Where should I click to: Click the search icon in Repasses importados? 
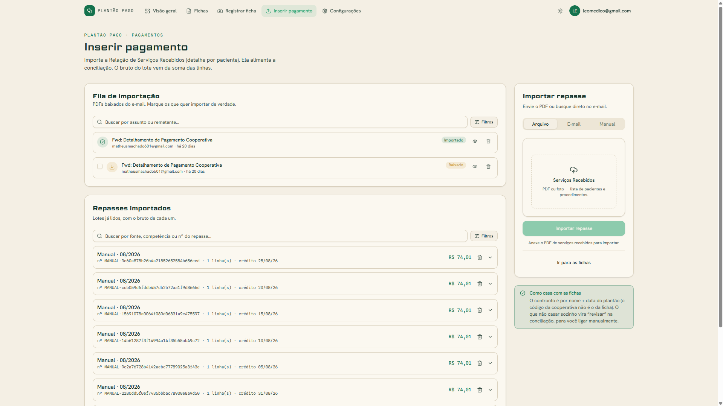(x=99, y=236)
